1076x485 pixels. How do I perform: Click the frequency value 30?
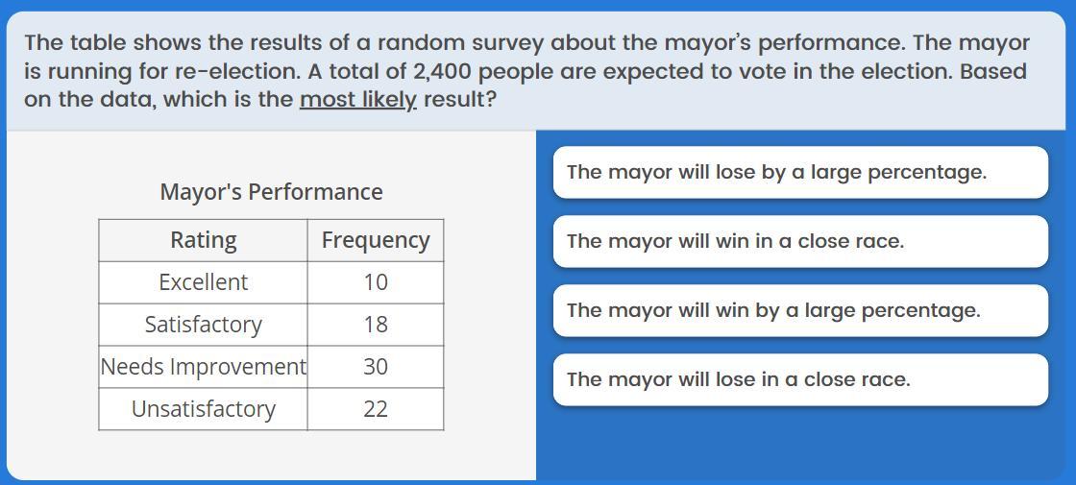[376, 367]
